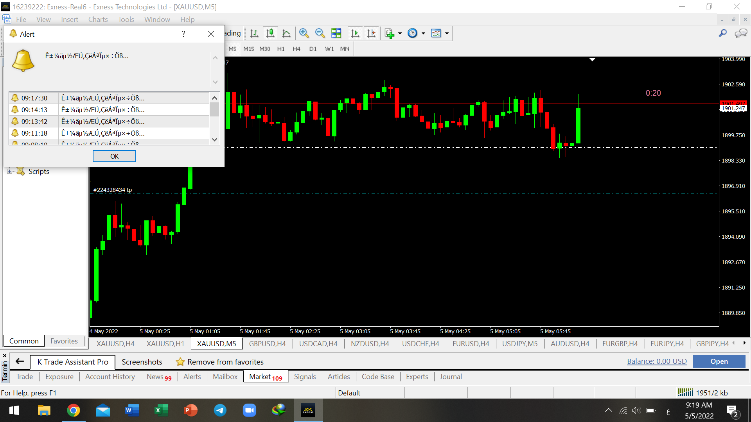Open the Charts menu
751x422 pixels.
click(98, 20)
